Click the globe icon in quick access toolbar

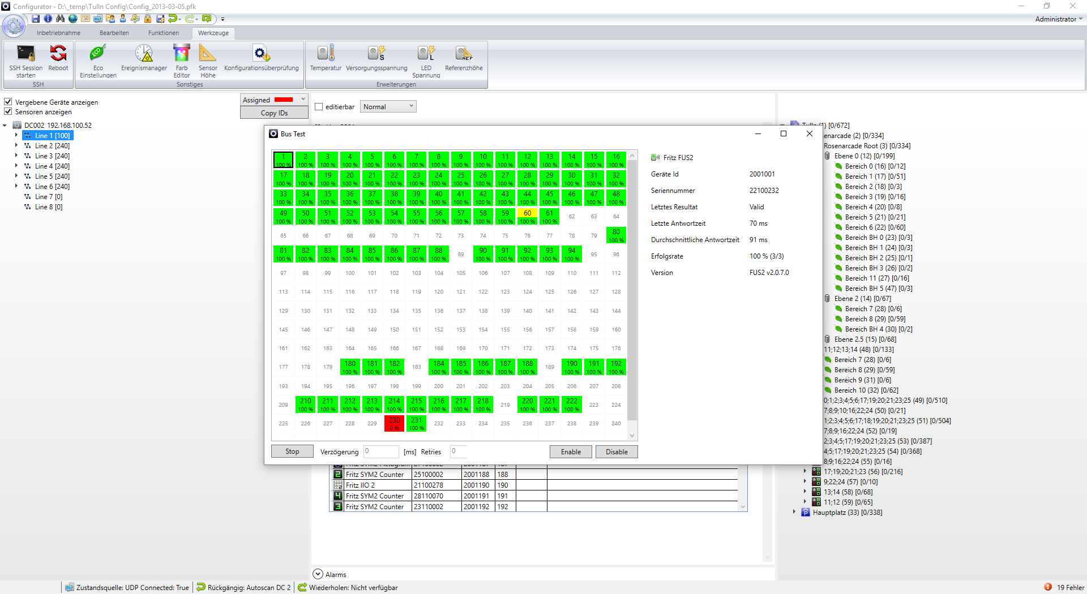pyautogui.click(x=73, y=19)
